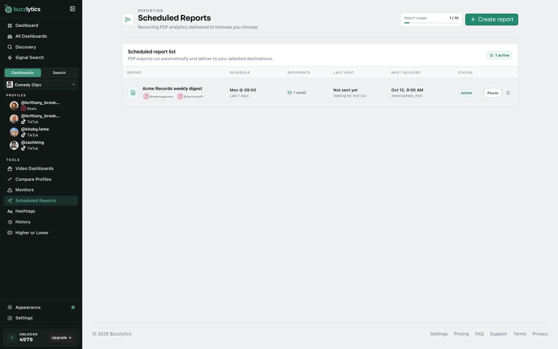Expand the Comedy Clips dashboard dropdown

click(x=41, y=85)
